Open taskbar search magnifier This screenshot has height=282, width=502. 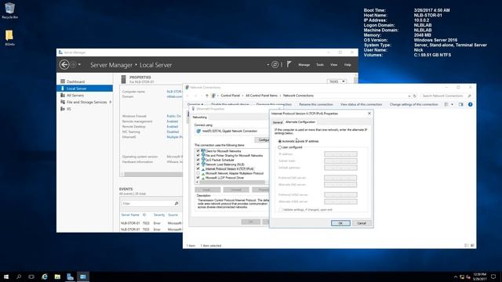pyautogui.click(x=19, y=277)
